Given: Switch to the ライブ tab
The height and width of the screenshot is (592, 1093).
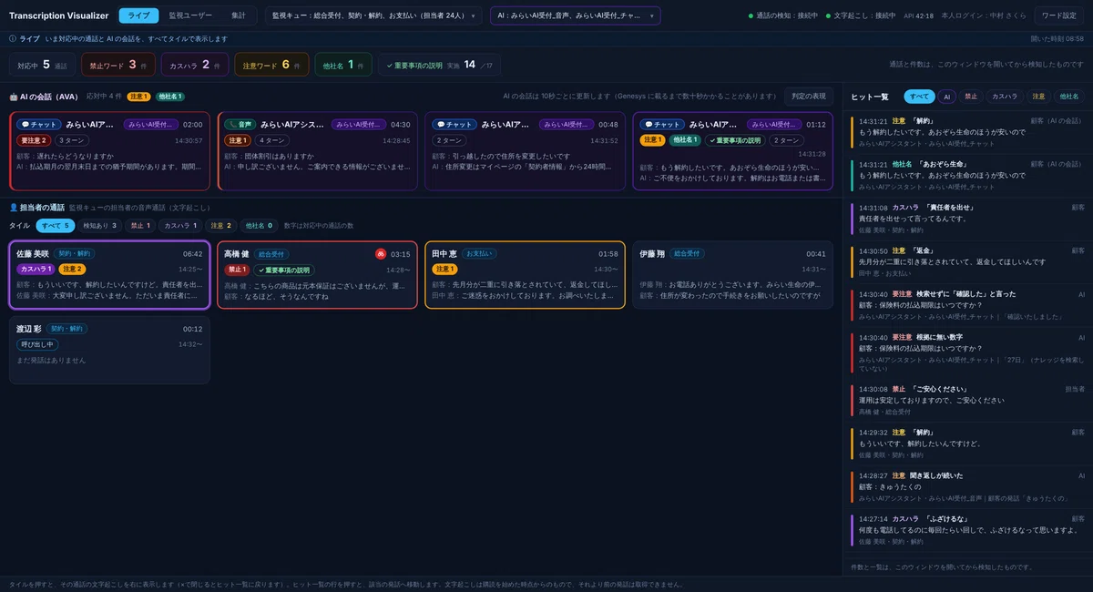Looking at the screenshot, I should [x=138, y=15].
